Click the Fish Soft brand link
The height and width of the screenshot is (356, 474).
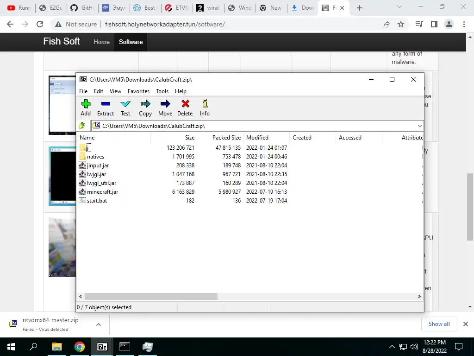[62, 41]
